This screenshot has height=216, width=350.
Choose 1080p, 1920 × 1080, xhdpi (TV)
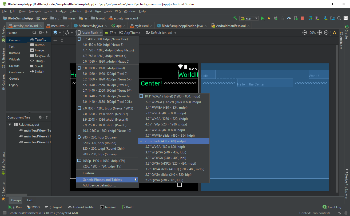108,161
